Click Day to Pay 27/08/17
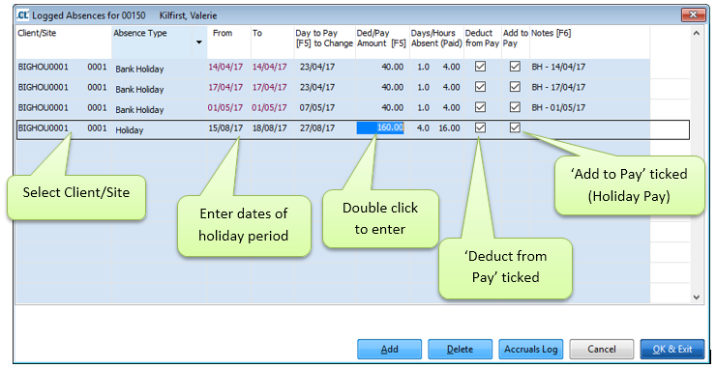716x368 pixels. [x=317, y=128]
